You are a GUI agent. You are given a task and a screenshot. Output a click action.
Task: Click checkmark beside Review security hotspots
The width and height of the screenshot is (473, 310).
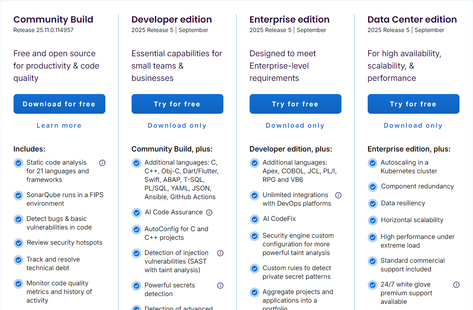[18, 243]
